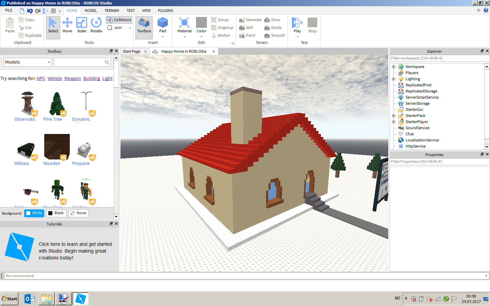Switch to the TEST ribbon tab

click(131, 11)
